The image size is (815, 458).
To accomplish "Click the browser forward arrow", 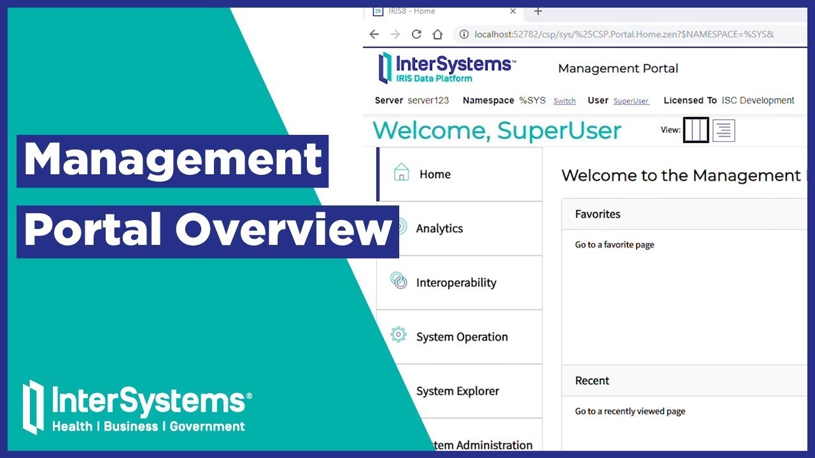I will tap(395, 34).
